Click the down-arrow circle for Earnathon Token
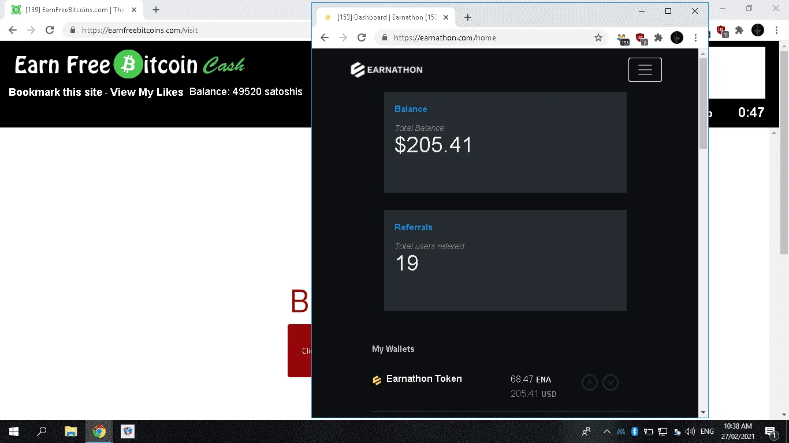The image size is (789, 443). [611, 382]
